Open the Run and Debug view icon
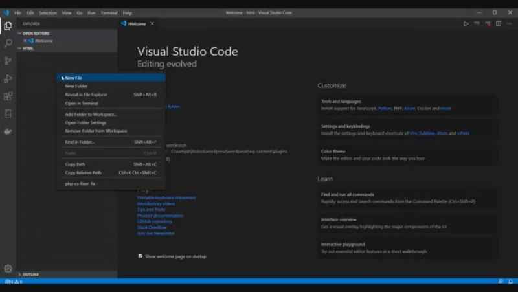 [8, 78]
